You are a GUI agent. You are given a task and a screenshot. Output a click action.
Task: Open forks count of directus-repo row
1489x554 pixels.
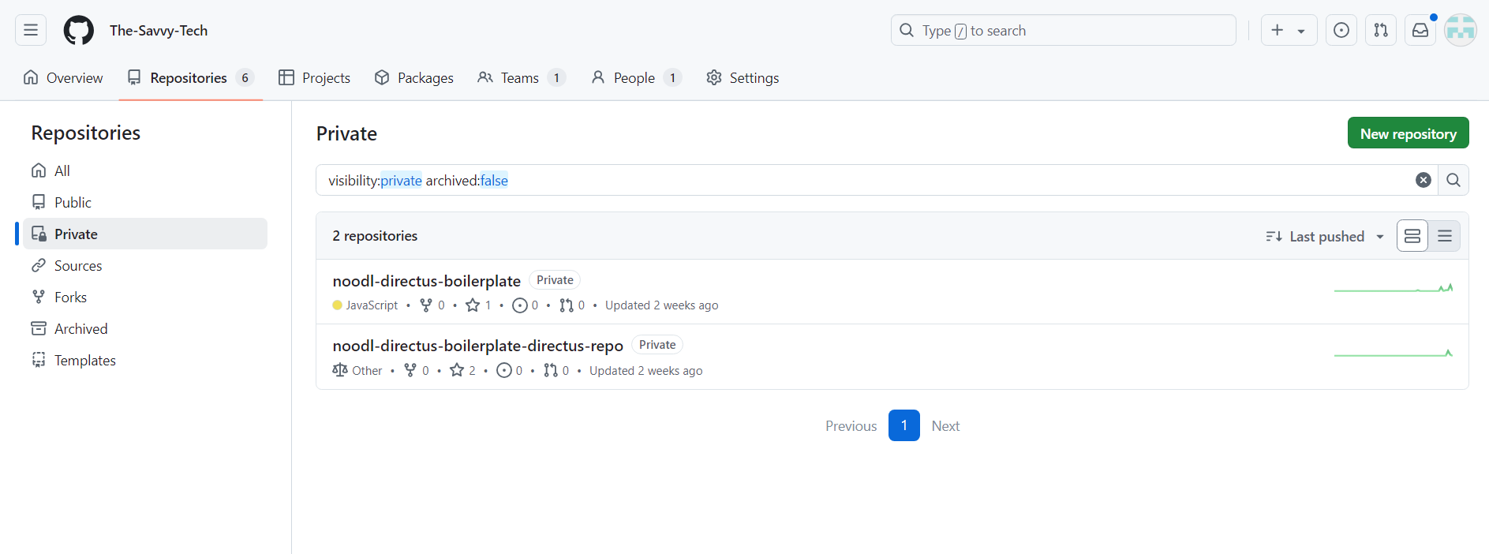click(417, 370)
